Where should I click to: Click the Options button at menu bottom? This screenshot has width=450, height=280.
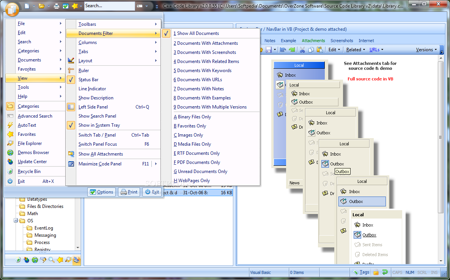(x=102, y=192)
